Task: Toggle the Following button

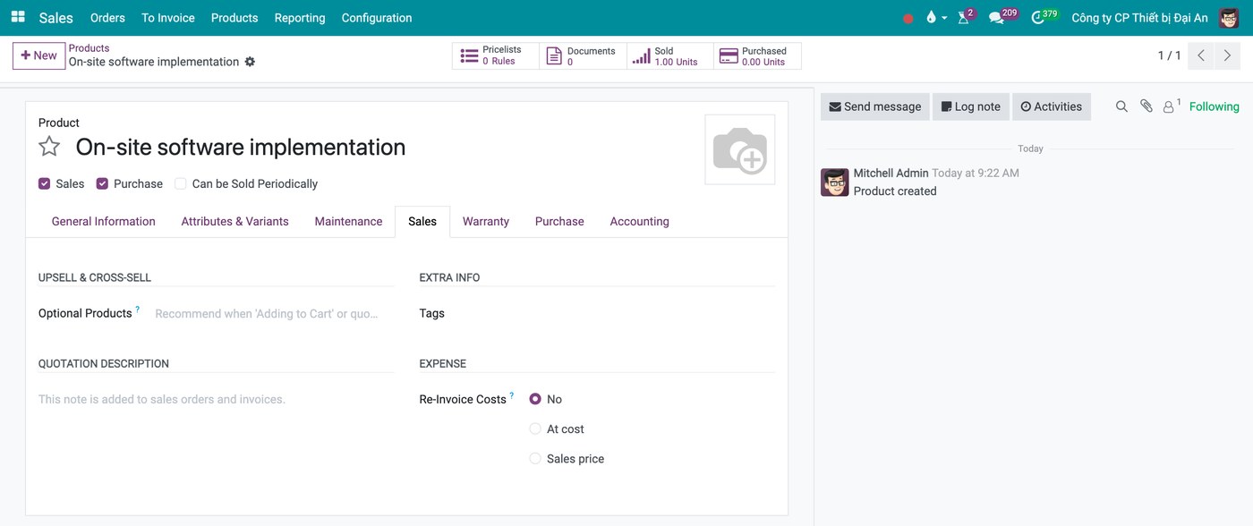Action: coord(1214,106)
